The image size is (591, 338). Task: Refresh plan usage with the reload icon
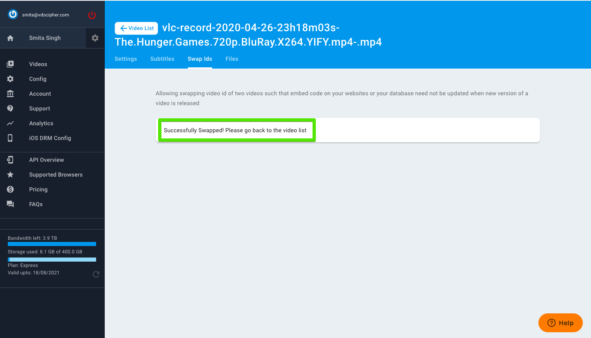[x=96, y=274]
